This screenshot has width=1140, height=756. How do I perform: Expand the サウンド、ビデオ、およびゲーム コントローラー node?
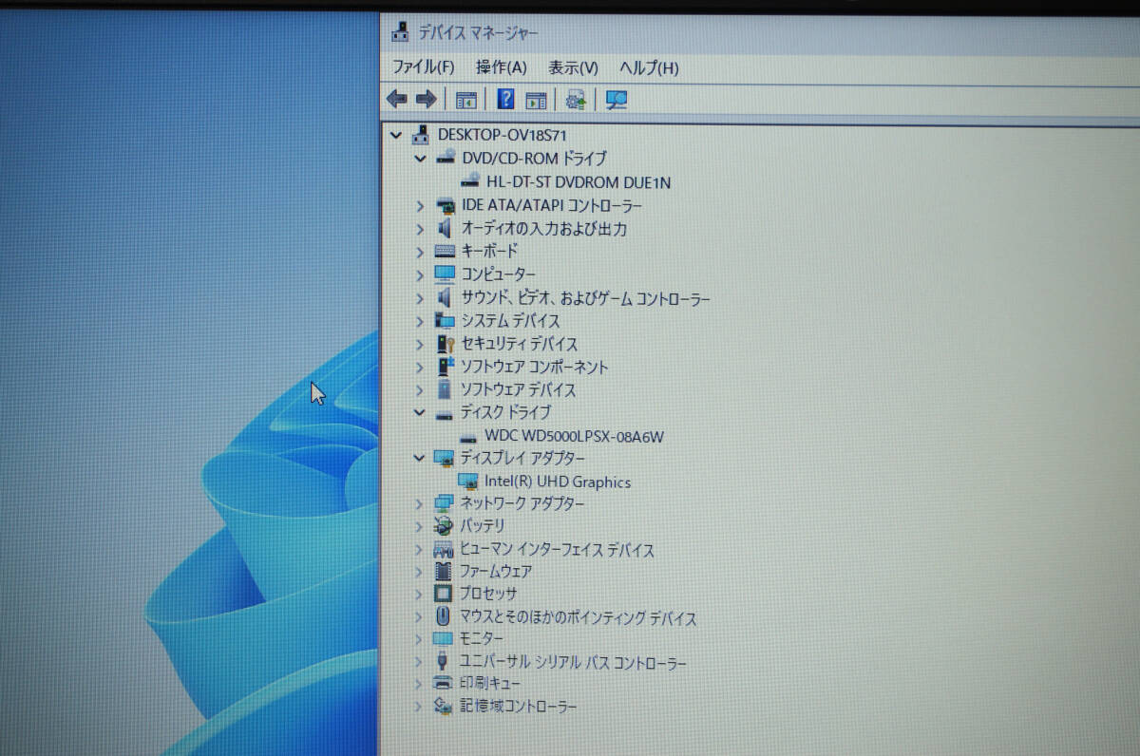[420, 298]
